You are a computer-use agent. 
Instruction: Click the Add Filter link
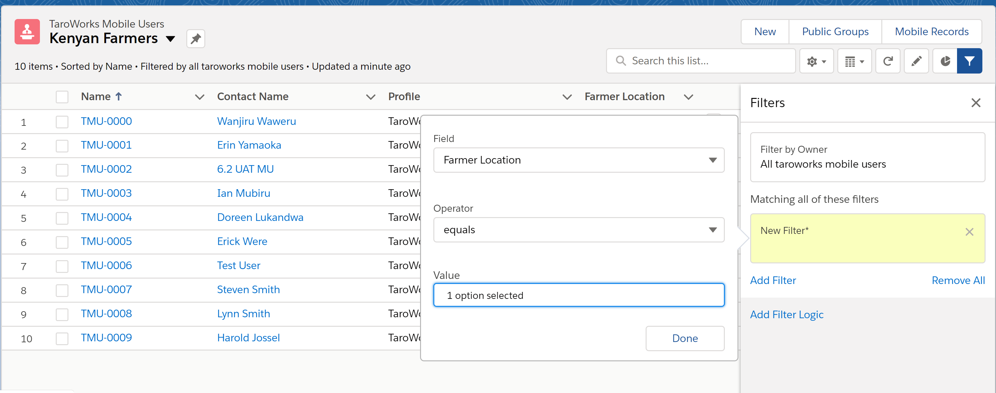click(773, 280)
